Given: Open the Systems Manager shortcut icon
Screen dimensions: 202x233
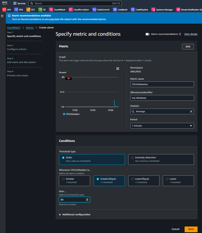Looking at the screenshot, I should pos(153,10).
